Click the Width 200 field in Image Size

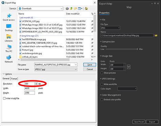[x=116, y=65]
